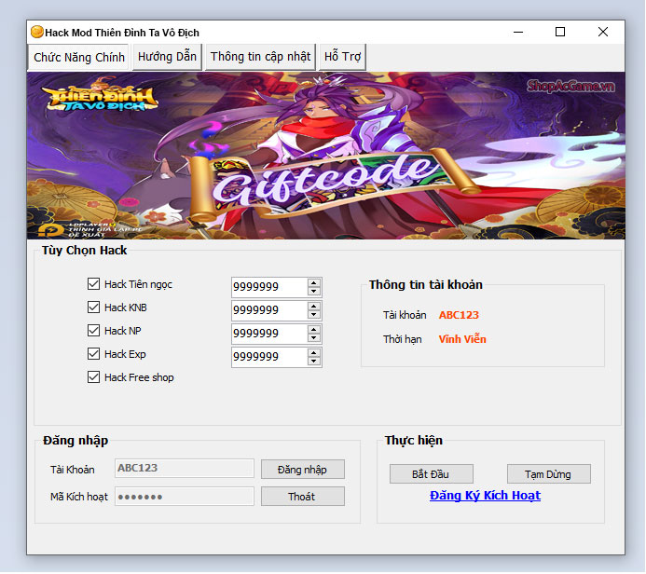
Task: Decrease the Hack NP value with down arrow
Action: [314, 338]
